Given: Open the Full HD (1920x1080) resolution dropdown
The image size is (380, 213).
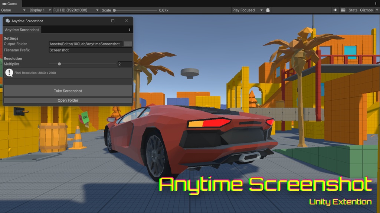Looking at the screenshot, I should click(x=74, y=10).
